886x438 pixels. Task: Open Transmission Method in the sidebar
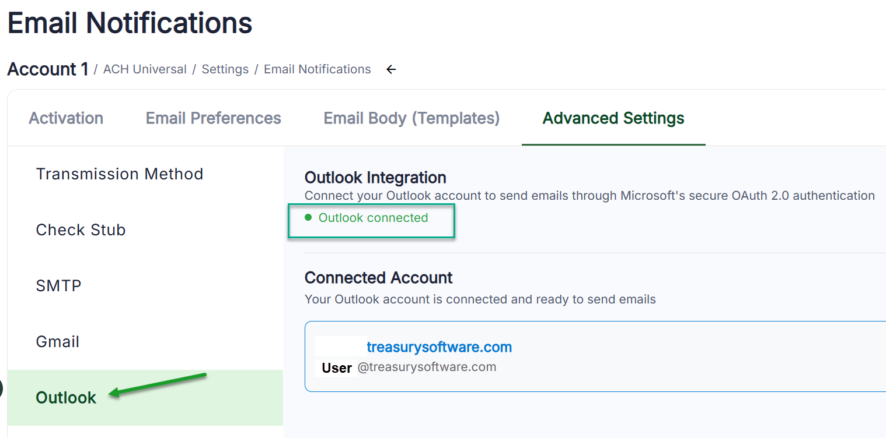pyautogui.click(x=120, y=174)
